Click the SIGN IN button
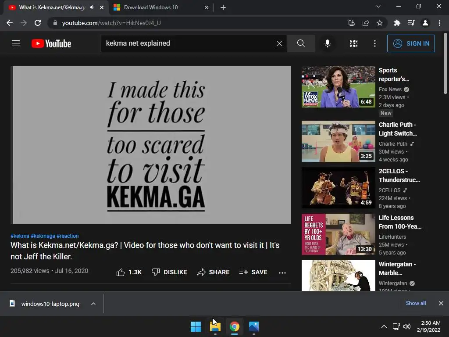Image resolution: width=449 pixels, height=337 pixels. click(411, 43)
